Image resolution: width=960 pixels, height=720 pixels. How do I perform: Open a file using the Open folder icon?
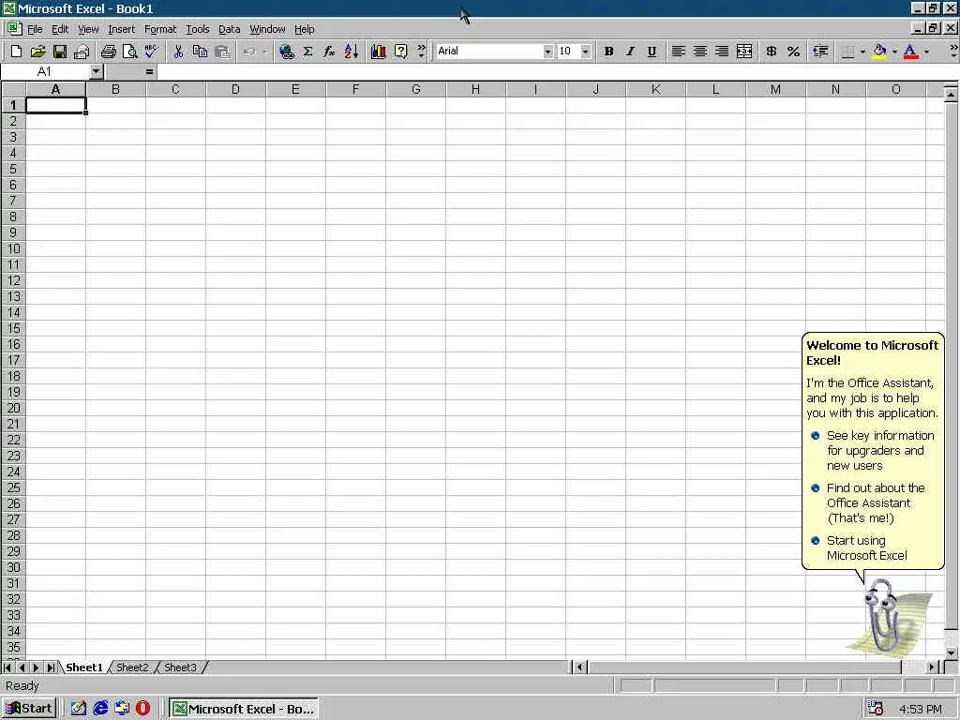[37, 52]
